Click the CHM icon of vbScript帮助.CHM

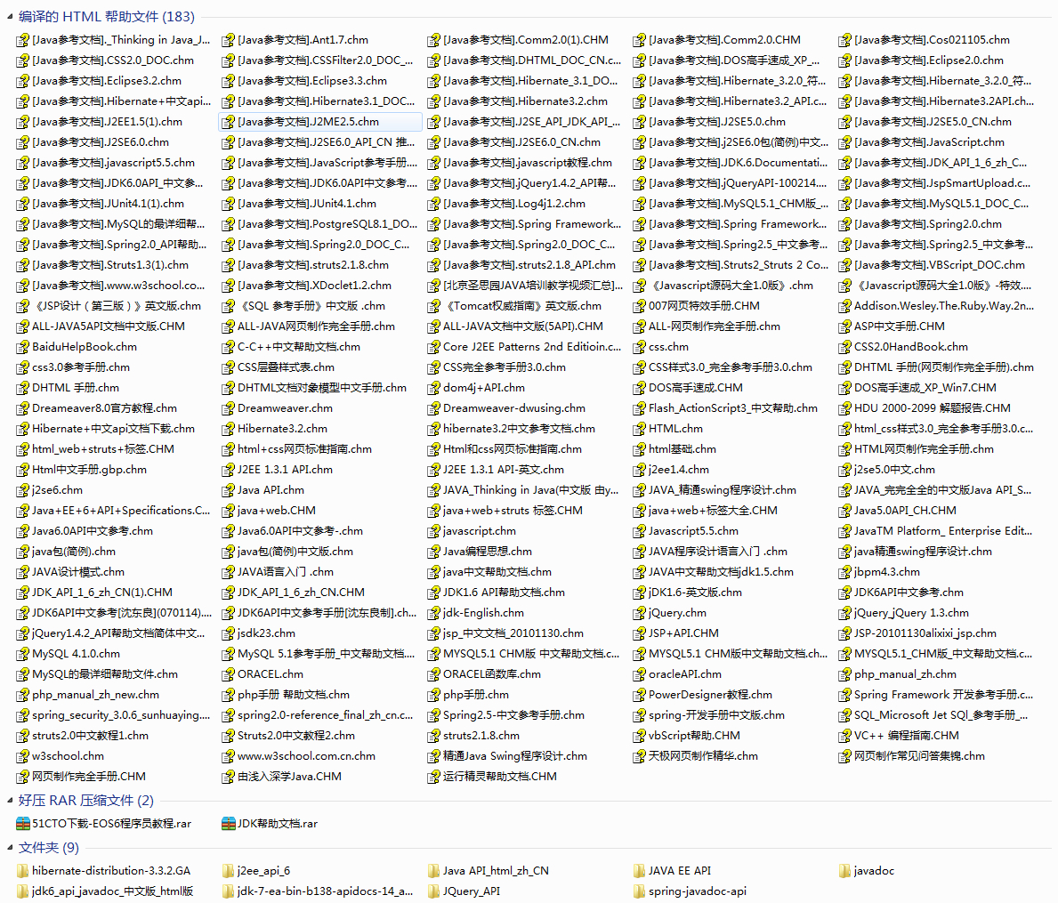(x=639, y=736)
